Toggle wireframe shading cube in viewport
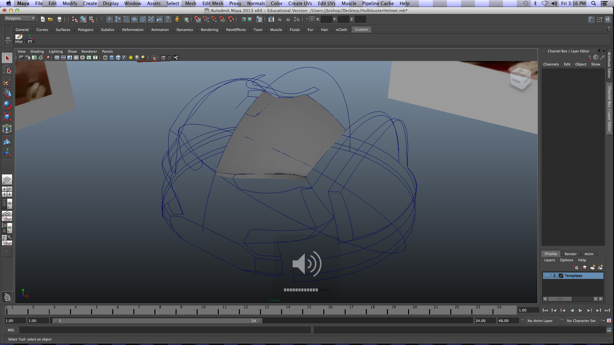 (105, 57)
